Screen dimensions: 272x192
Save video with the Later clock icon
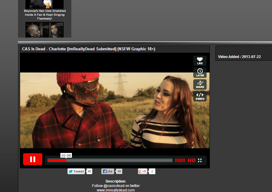click(x=200, y=72)
